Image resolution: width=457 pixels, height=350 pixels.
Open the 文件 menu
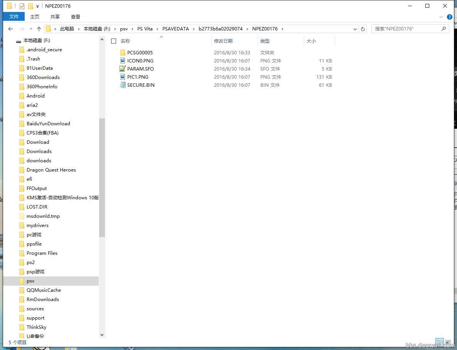13,17
